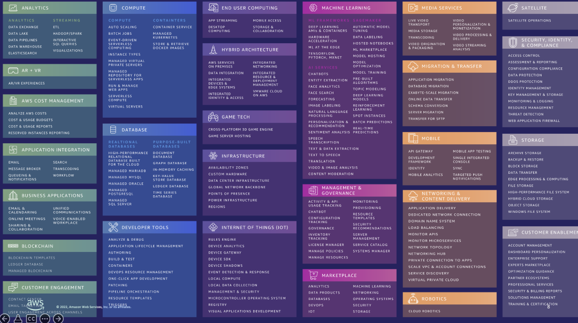Screen dimensions: 578x323
Task: Click the Satellite icon
Action: coord(513,7)
